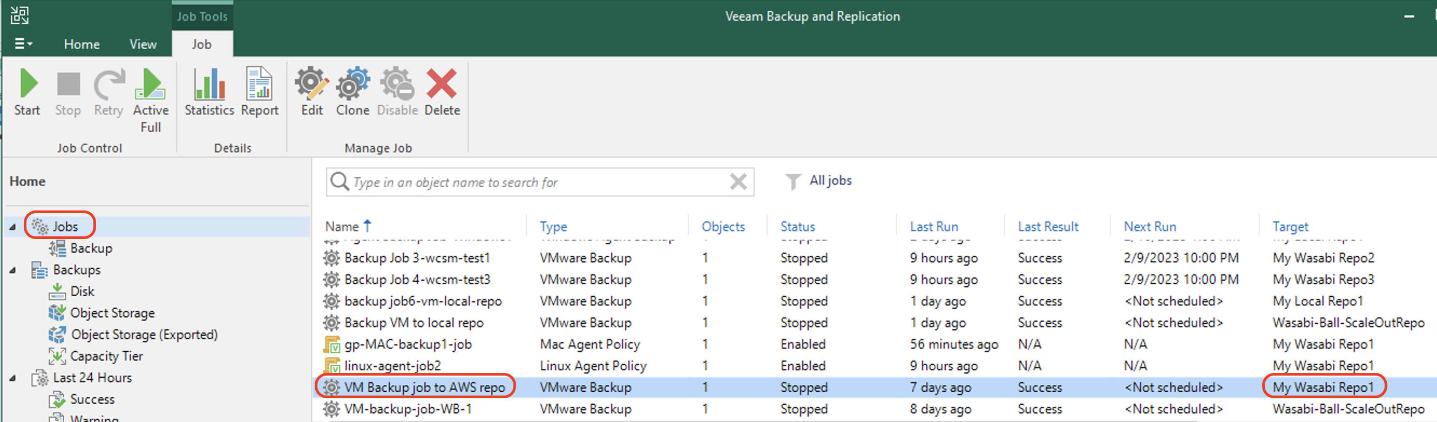Open the job Report
The image size is (1437, 422).
(x=260, y=92)
